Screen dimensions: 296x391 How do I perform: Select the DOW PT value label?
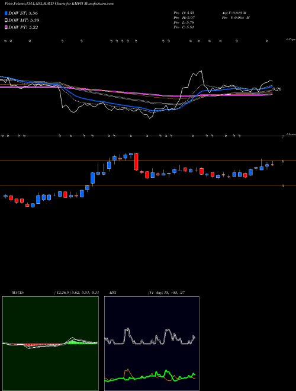(x=23, y=27)
